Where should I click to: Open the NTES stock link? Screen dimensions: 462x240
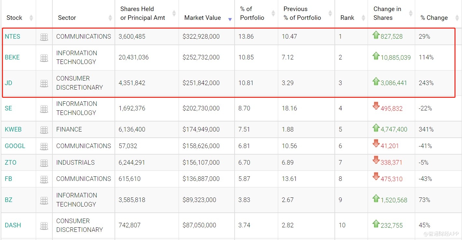click(12, 37)
